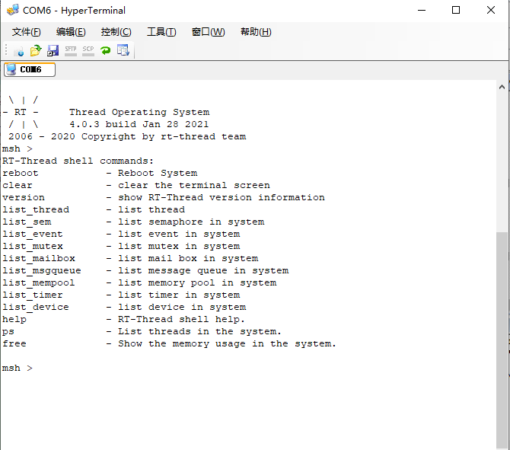Click the session properties toolbar icon

(123, 50)
